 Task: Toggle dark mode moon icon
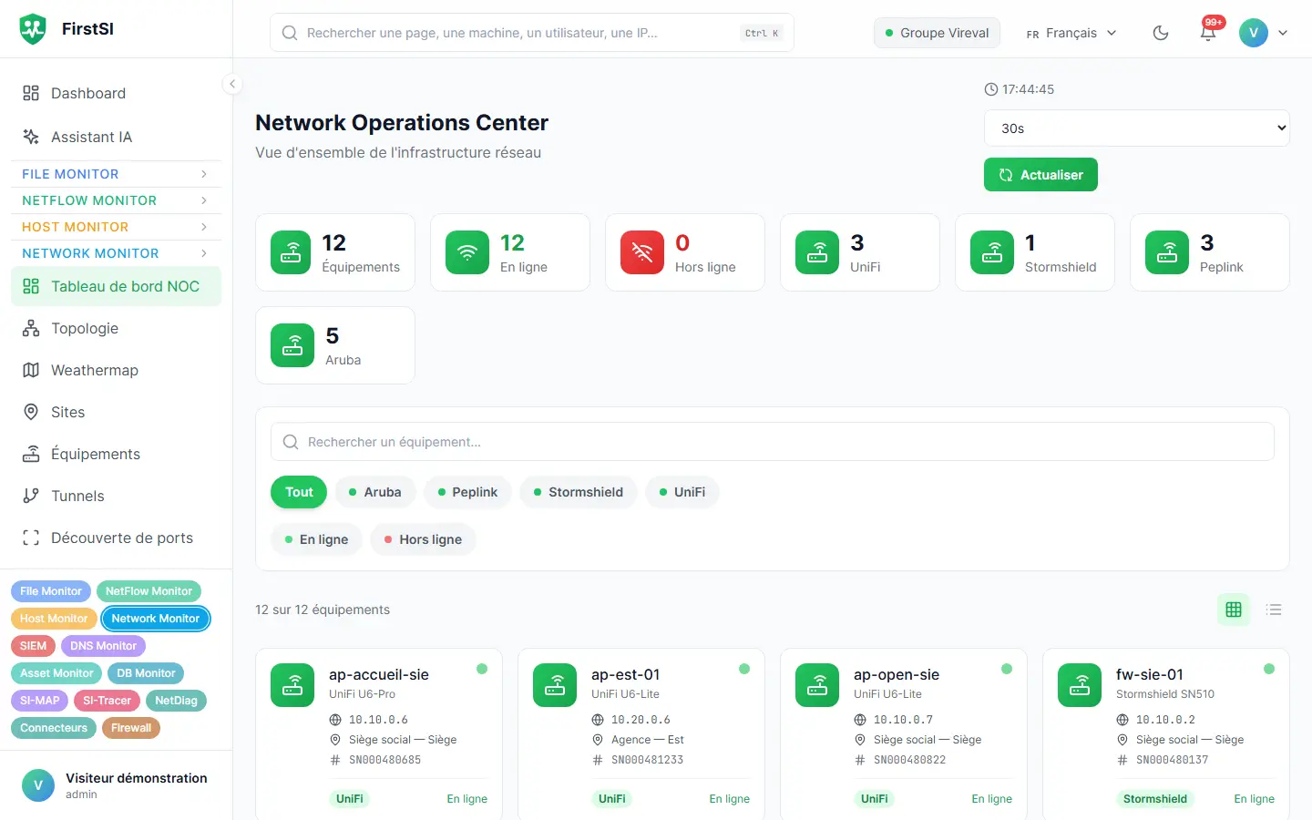1161,33
